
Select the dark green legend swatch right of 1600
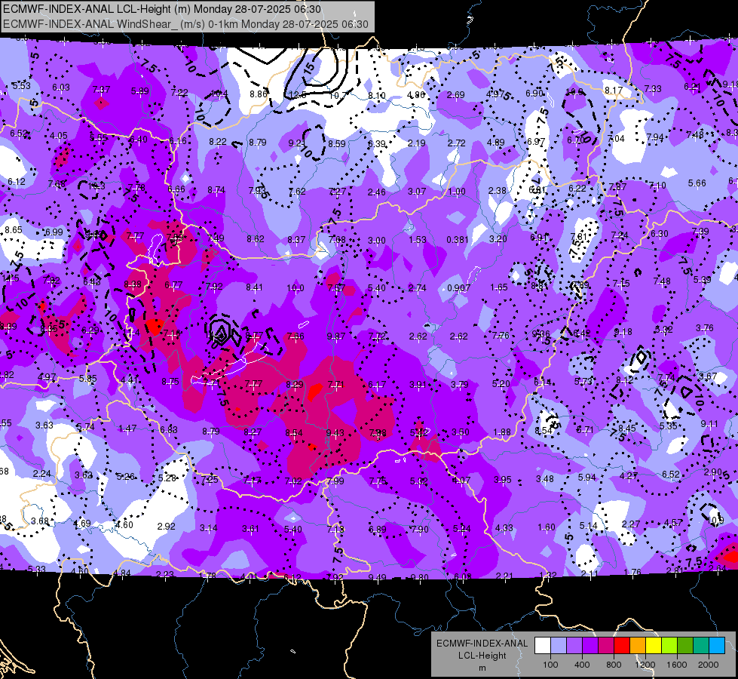click(x=685, y=646)
